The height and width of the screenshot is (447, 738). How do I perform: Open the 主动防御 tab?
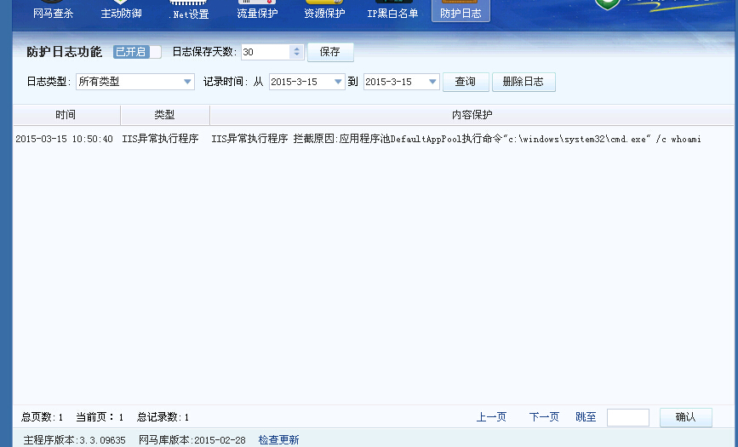click(x=121, y=11)
